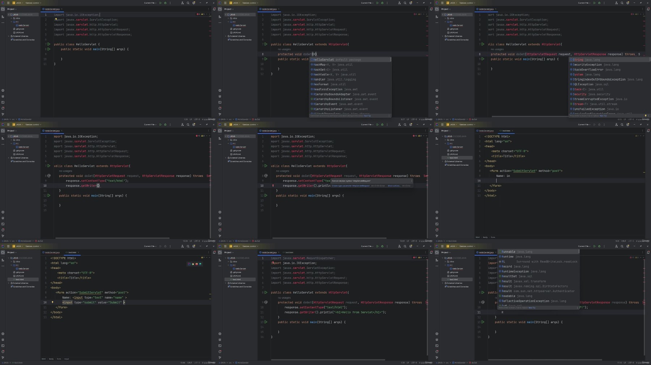
Task: Pick HexFormat java.util from completion list
Action: [350, 84]
